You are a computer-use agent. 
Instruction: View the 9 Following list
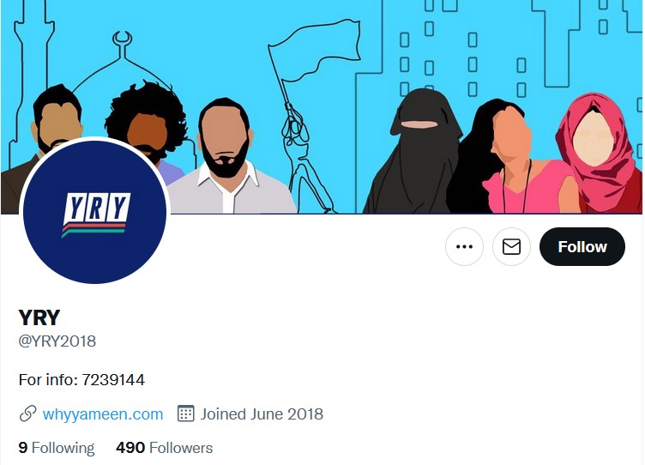pyautogui.click(x=57, y=448)
